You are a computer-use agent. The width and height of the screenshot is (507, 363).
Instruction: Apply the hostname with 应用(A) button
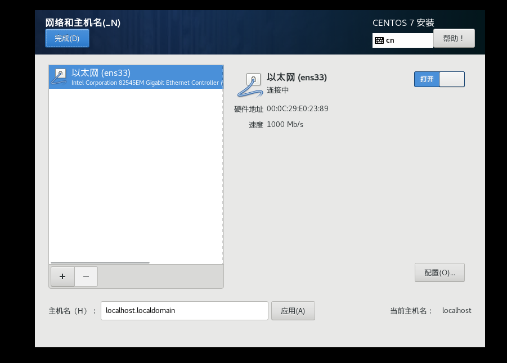tap(293, 310)
